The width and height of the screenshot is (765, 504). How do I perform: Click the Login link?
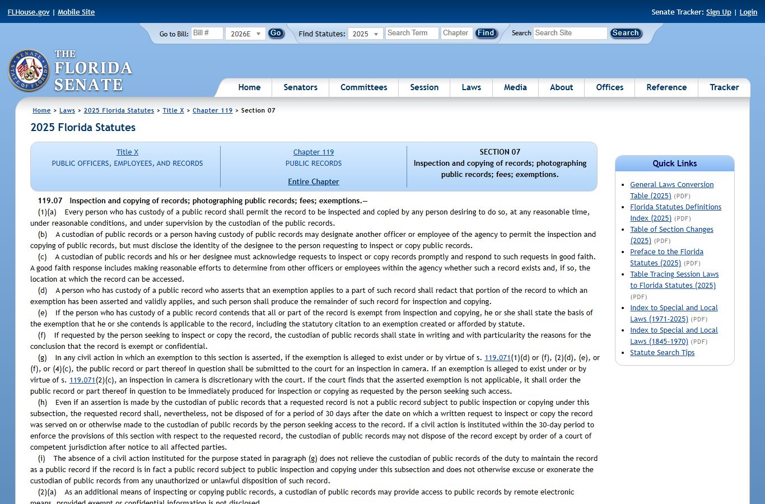tap(748, 12)
